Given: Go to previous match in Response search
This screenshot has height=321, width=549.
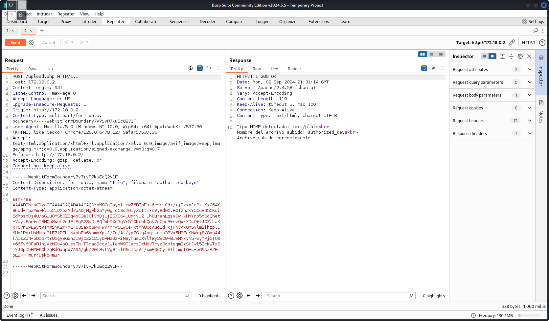Looking at the screenshot, I should pyautogui.click(x=249, y=295).
